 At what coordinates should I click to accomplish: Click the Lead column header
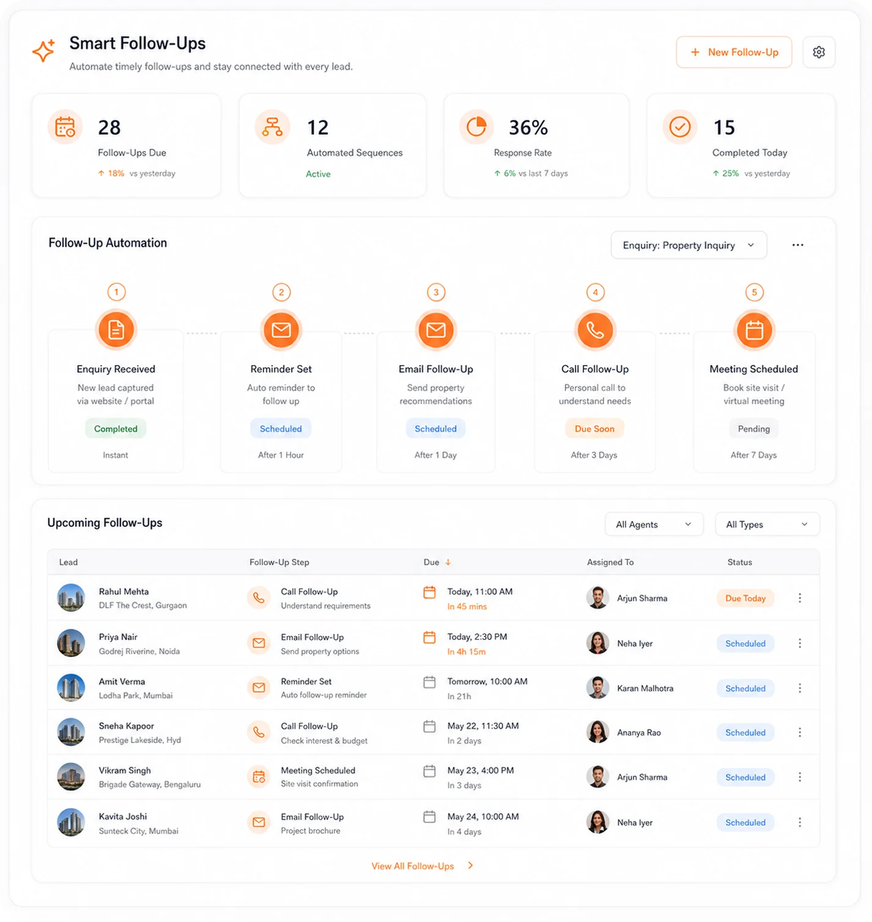(68, 562)
